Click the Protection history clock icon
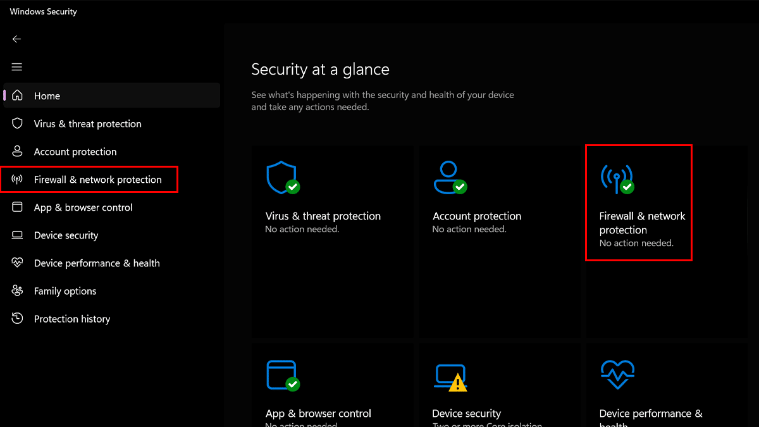Viewport: 759px width, 427px height. pos(18,319)
